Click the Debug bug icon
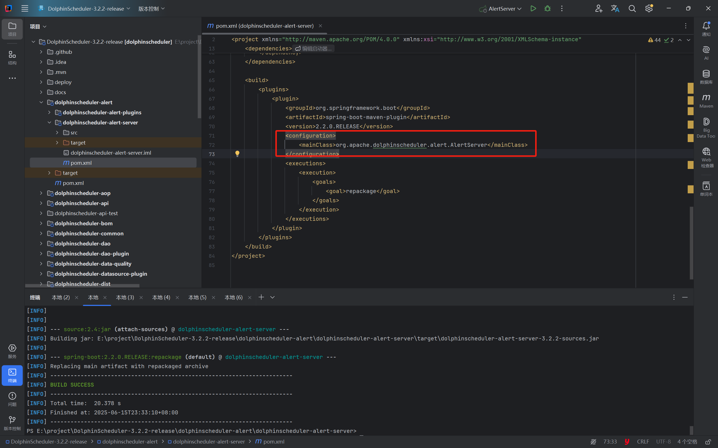Screen dimensions: 718x448 pos(547,9)
